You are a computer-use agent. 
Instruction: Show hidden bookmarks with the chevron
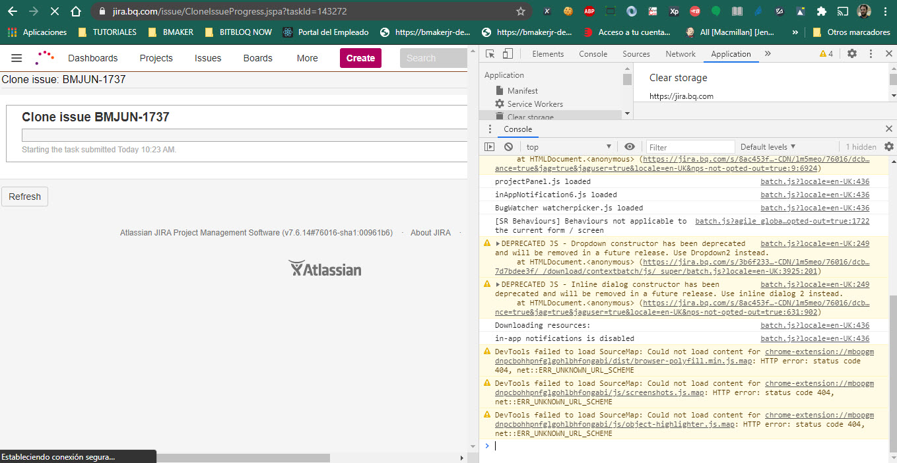pos(795,32)
